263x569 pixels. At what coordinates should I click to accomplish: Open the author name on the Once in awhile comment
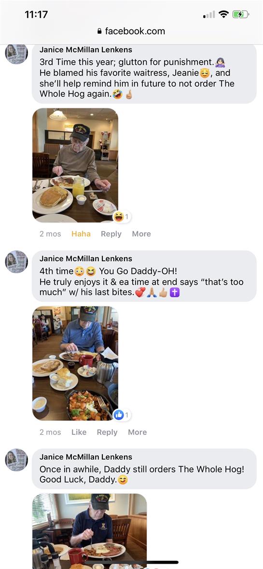pyautogui.click(x=85, y=457)
